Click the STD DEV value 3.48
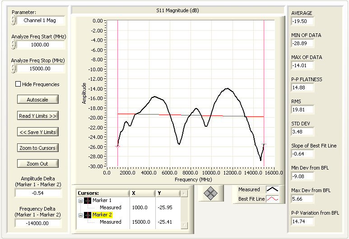Screen dimensions: 349x239 [302, 132]
